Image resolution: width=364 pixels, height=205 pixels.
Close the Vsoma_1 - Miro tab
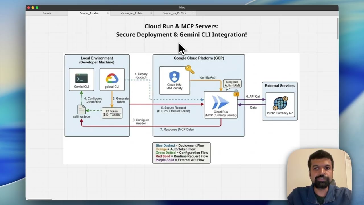[x=108, y=13]
